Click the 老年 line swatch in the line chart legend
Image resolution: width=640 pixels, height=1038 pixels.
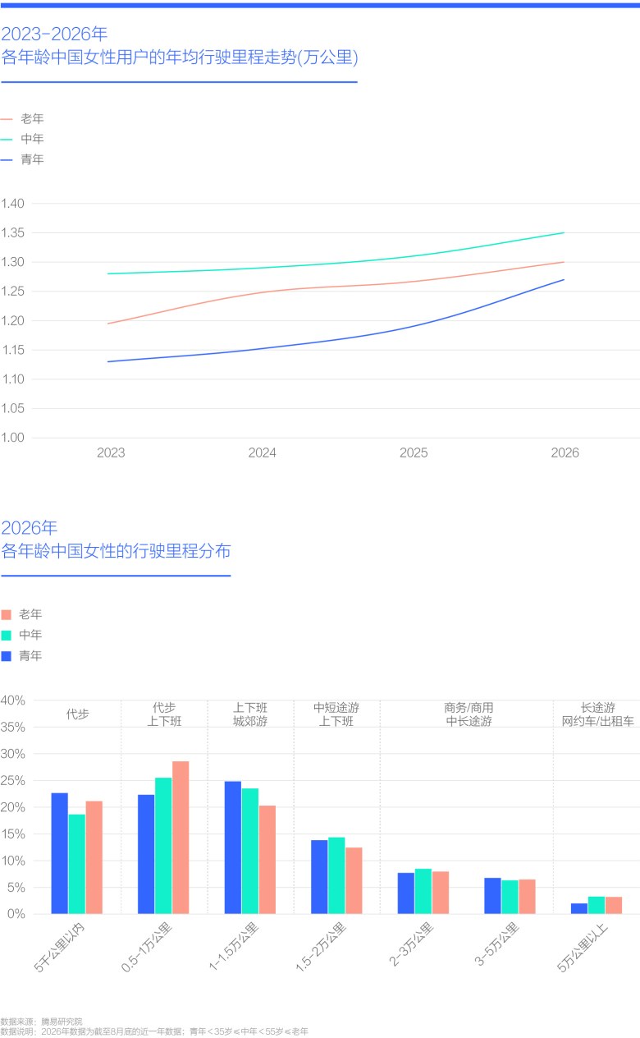[7, 118]
